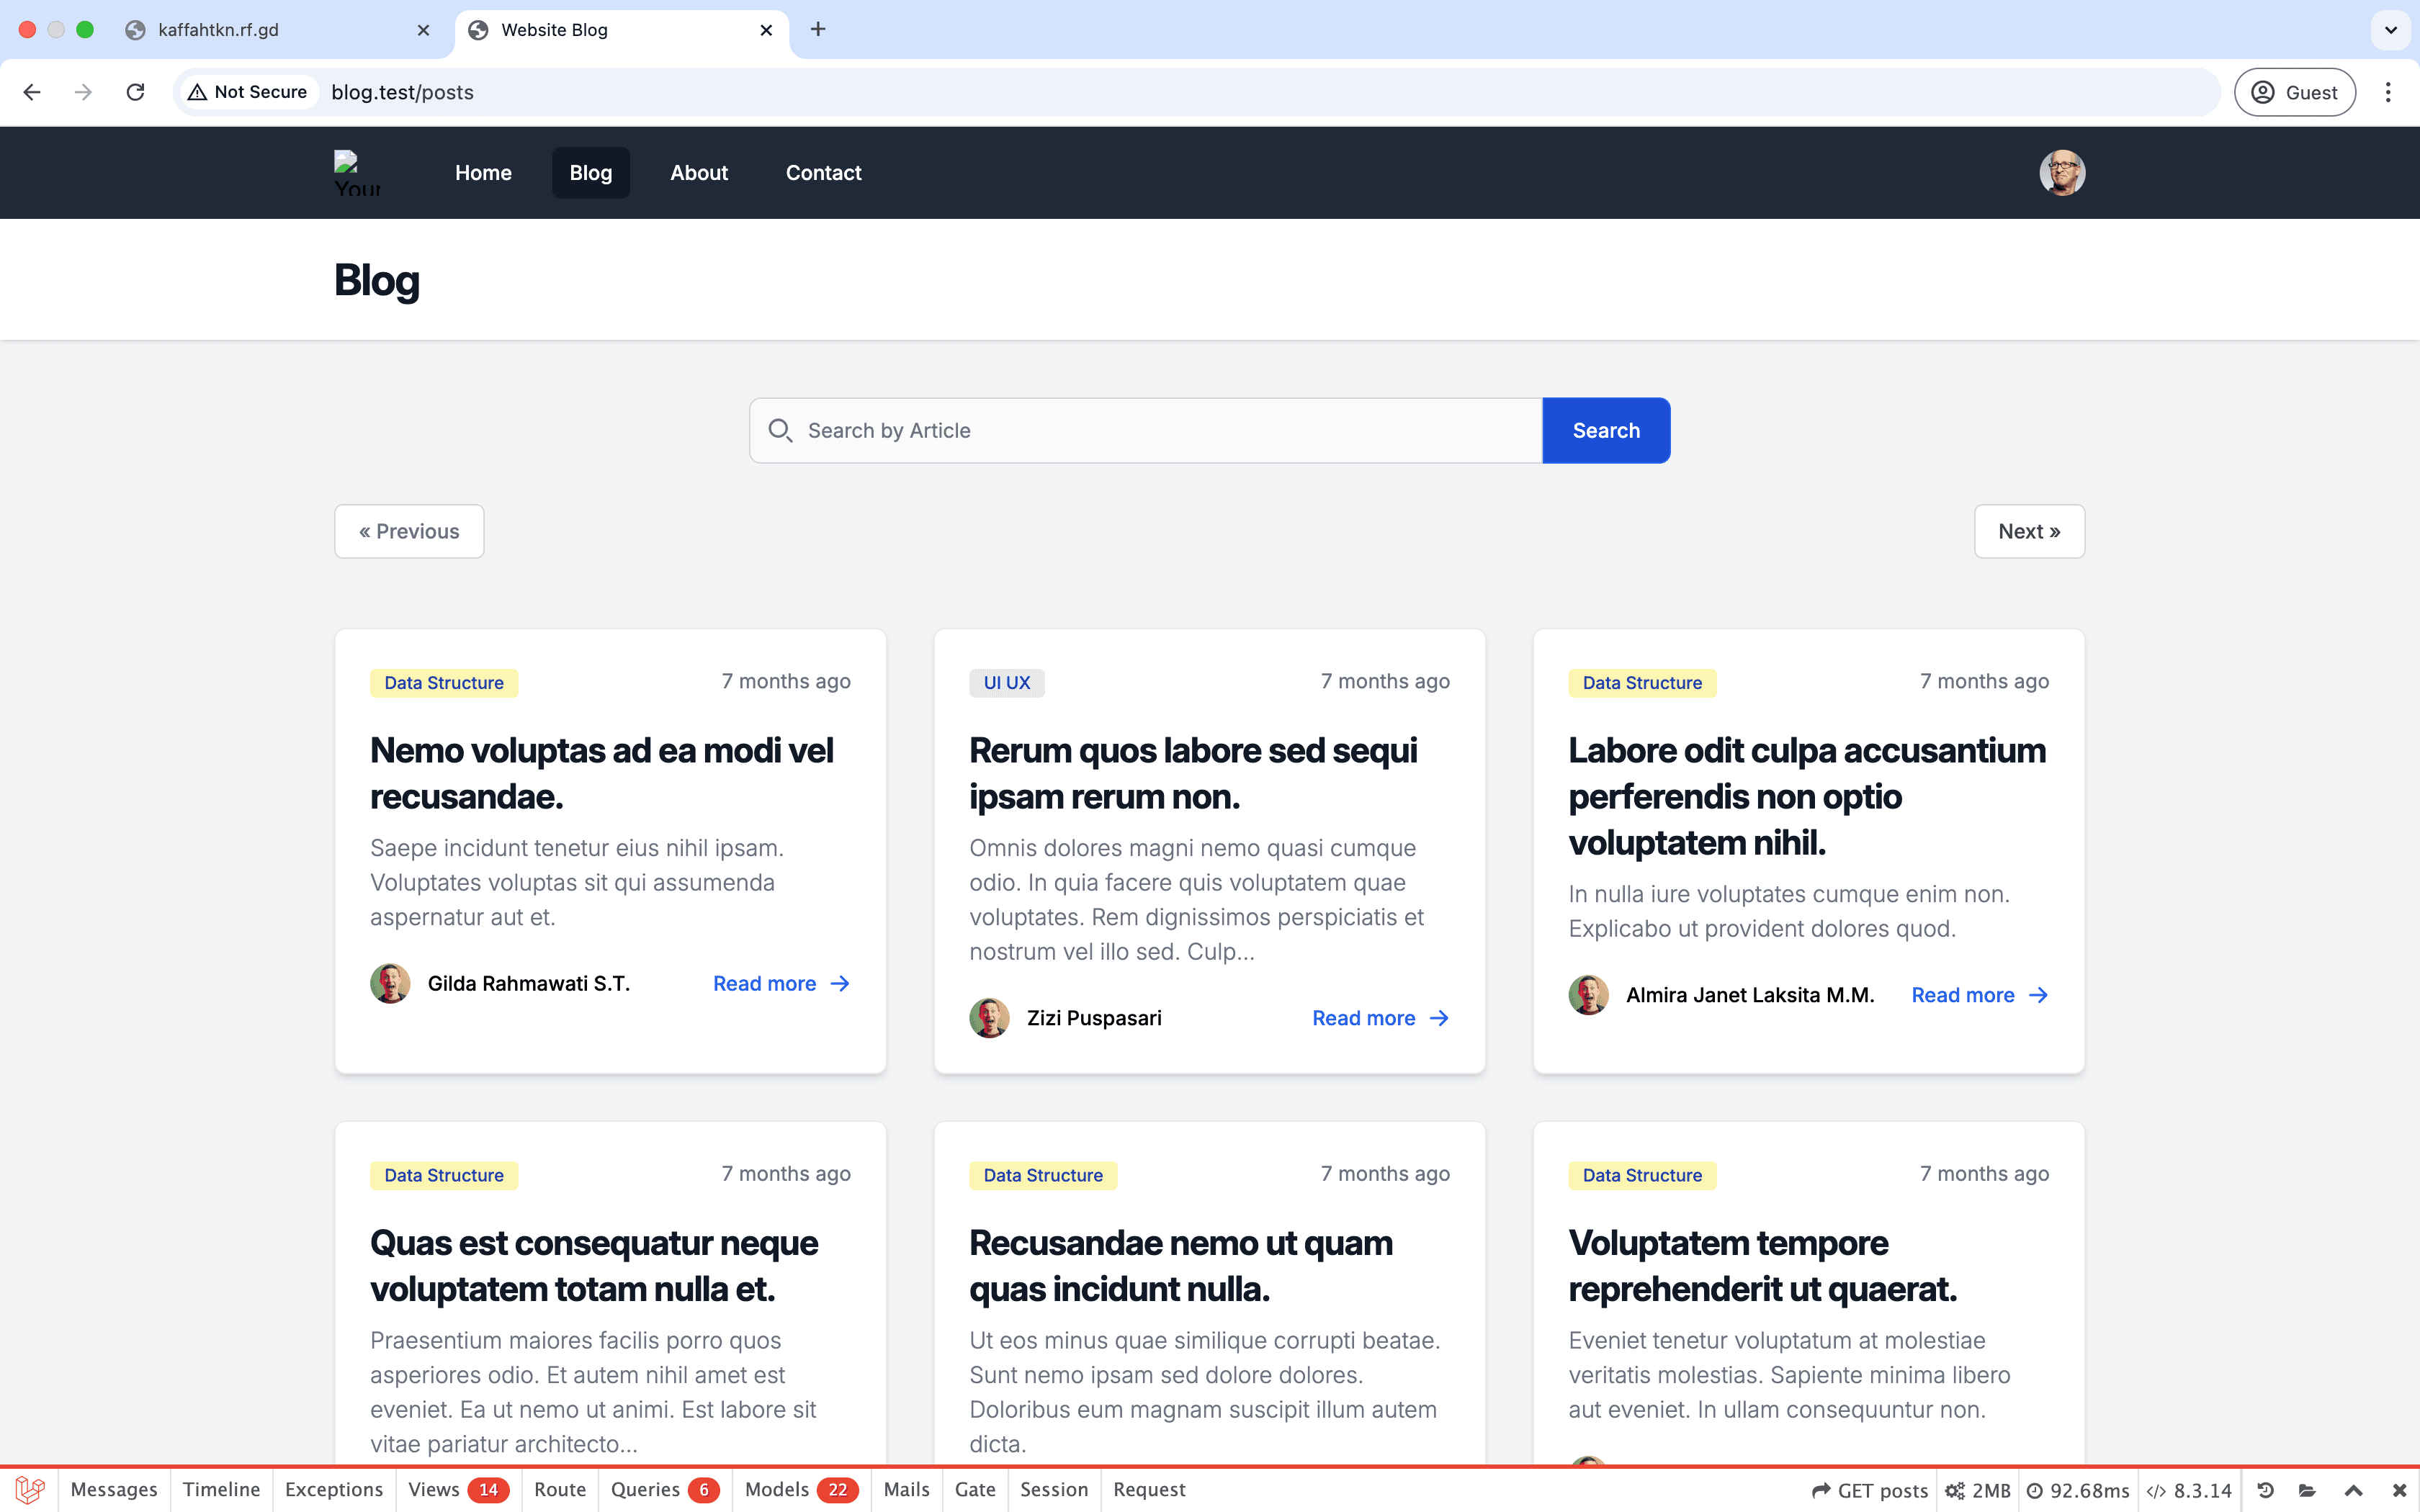The width and height of the screenshot is (2420, 1512).
Task: Open the Chrome three-dot menu
Action: point(2388,92)
